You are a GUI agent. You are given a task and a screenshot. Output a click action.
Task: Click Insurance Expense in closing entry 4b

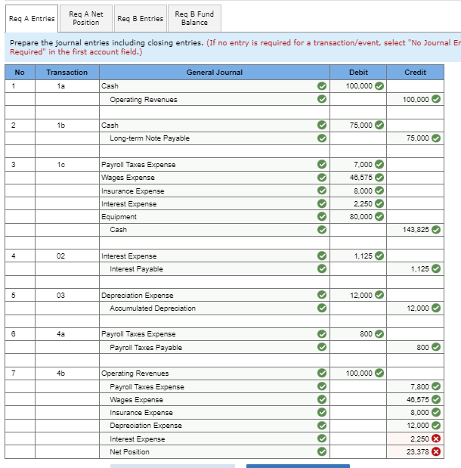click(215, 413)
